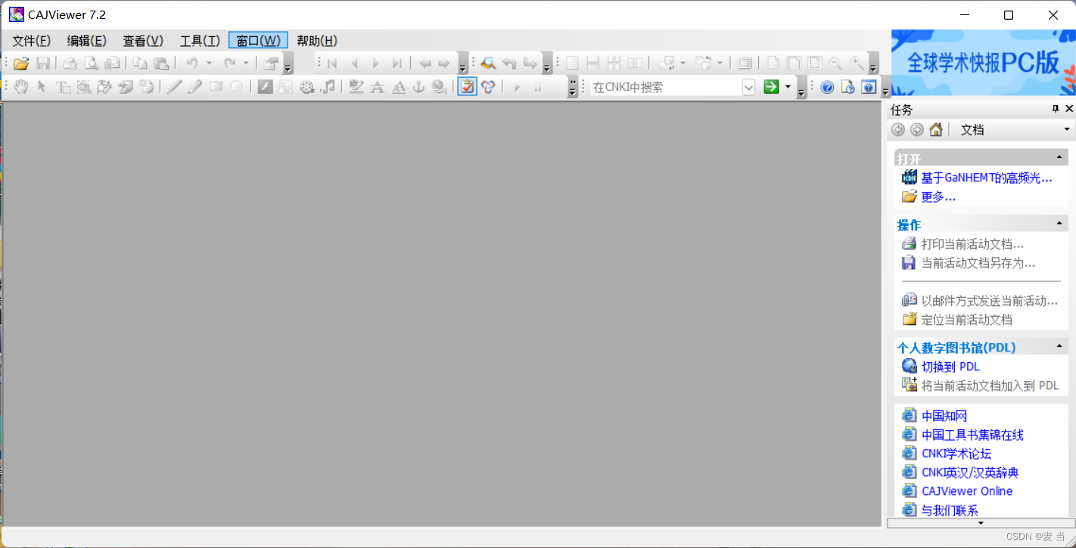The height and width of the screenshot is (548, 1076).
Task: Click task pane scroll down arrow
Action: point(981,522)
